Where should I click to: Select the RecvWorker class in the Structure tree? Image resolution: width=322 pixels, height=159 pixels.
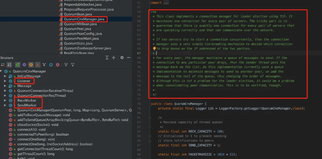(27, 101)
